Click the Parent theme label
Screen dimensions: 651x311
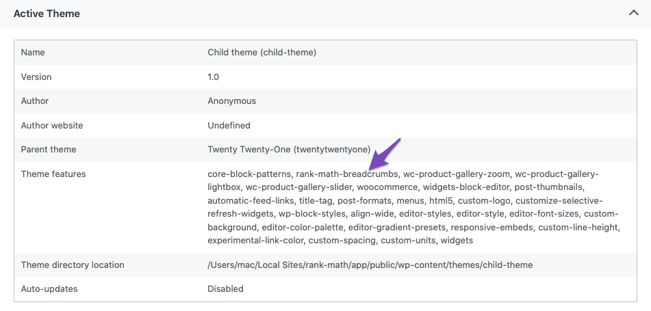(49, 149)
